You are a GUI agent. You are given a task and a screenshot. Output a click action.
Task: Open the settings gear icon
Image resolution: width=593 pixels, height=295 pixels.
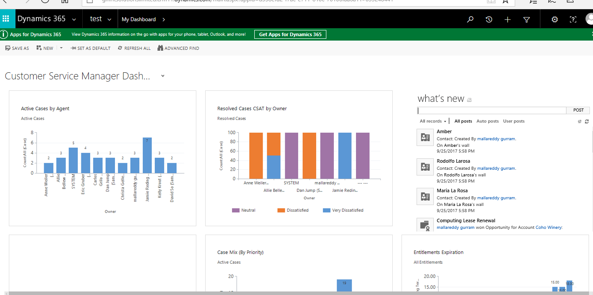[555, 19]
